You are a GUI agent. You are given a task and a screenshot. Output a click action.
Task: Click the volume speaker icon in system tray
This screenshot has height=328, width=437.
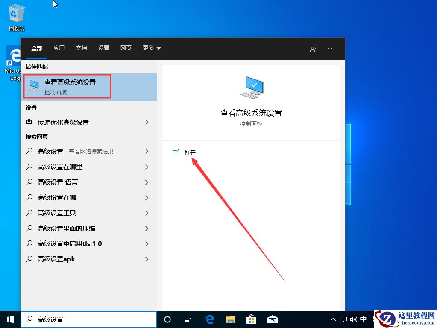353,319
